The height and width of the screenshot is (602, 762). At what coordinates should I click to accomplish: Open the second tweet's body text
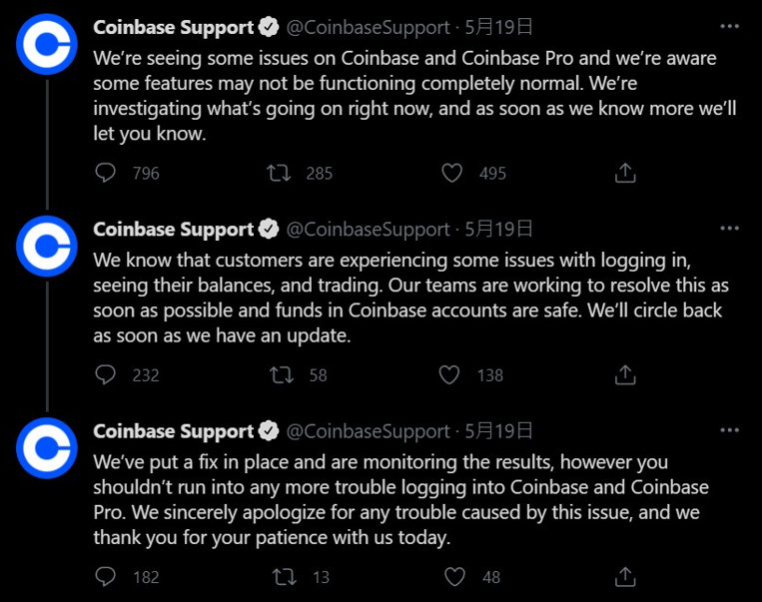[407, 299]
